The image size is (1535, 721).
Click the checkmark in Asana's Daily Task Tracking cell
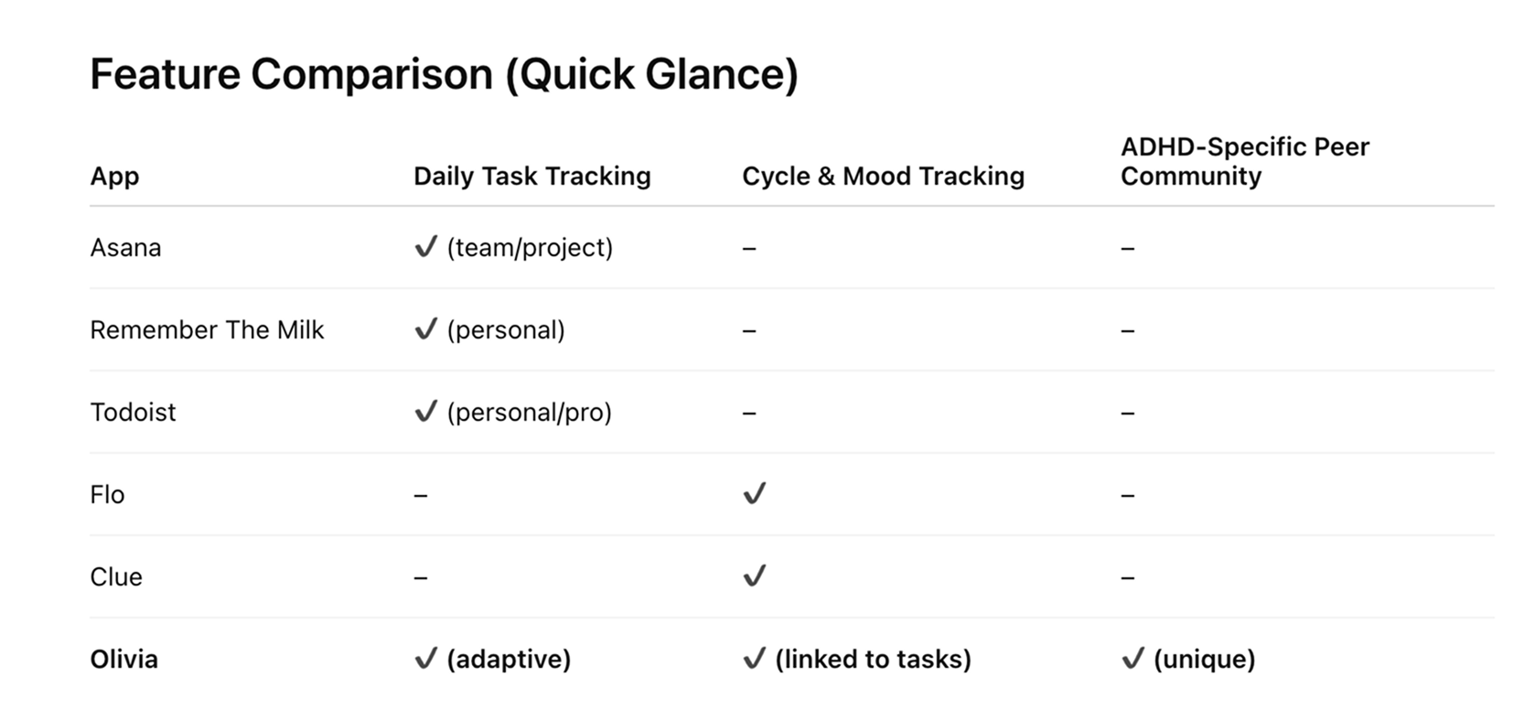425,247
